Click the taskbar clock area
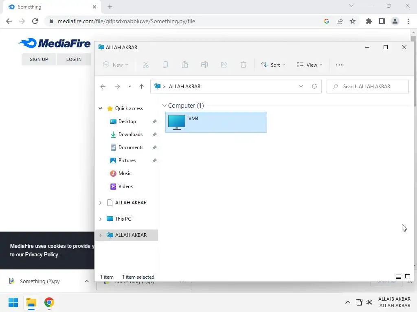The width and height of the screenshot is (417, 312). 394,302
